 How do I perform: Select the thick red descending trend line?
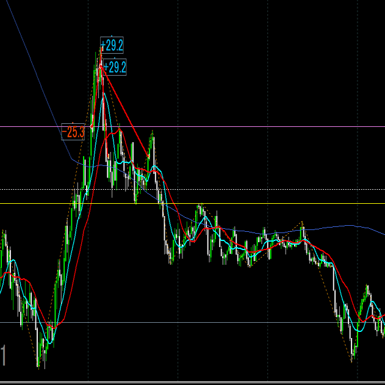point(125,112)
